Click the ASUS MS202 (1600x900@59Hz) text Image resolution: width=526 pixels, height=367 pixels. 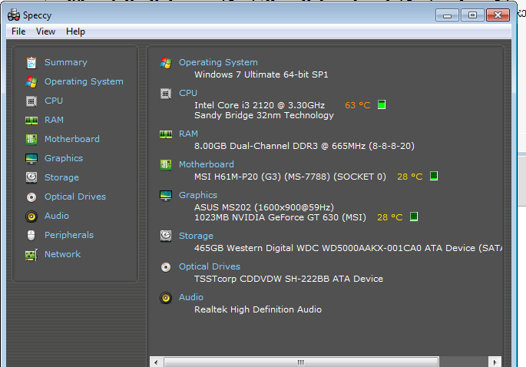click(x=264, y=207)
